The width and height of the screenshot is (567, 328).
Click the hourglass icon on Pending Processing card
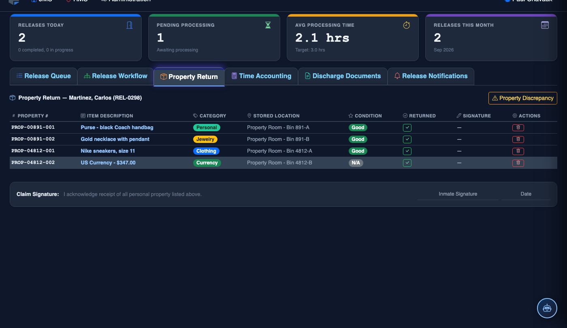(268, 25)
